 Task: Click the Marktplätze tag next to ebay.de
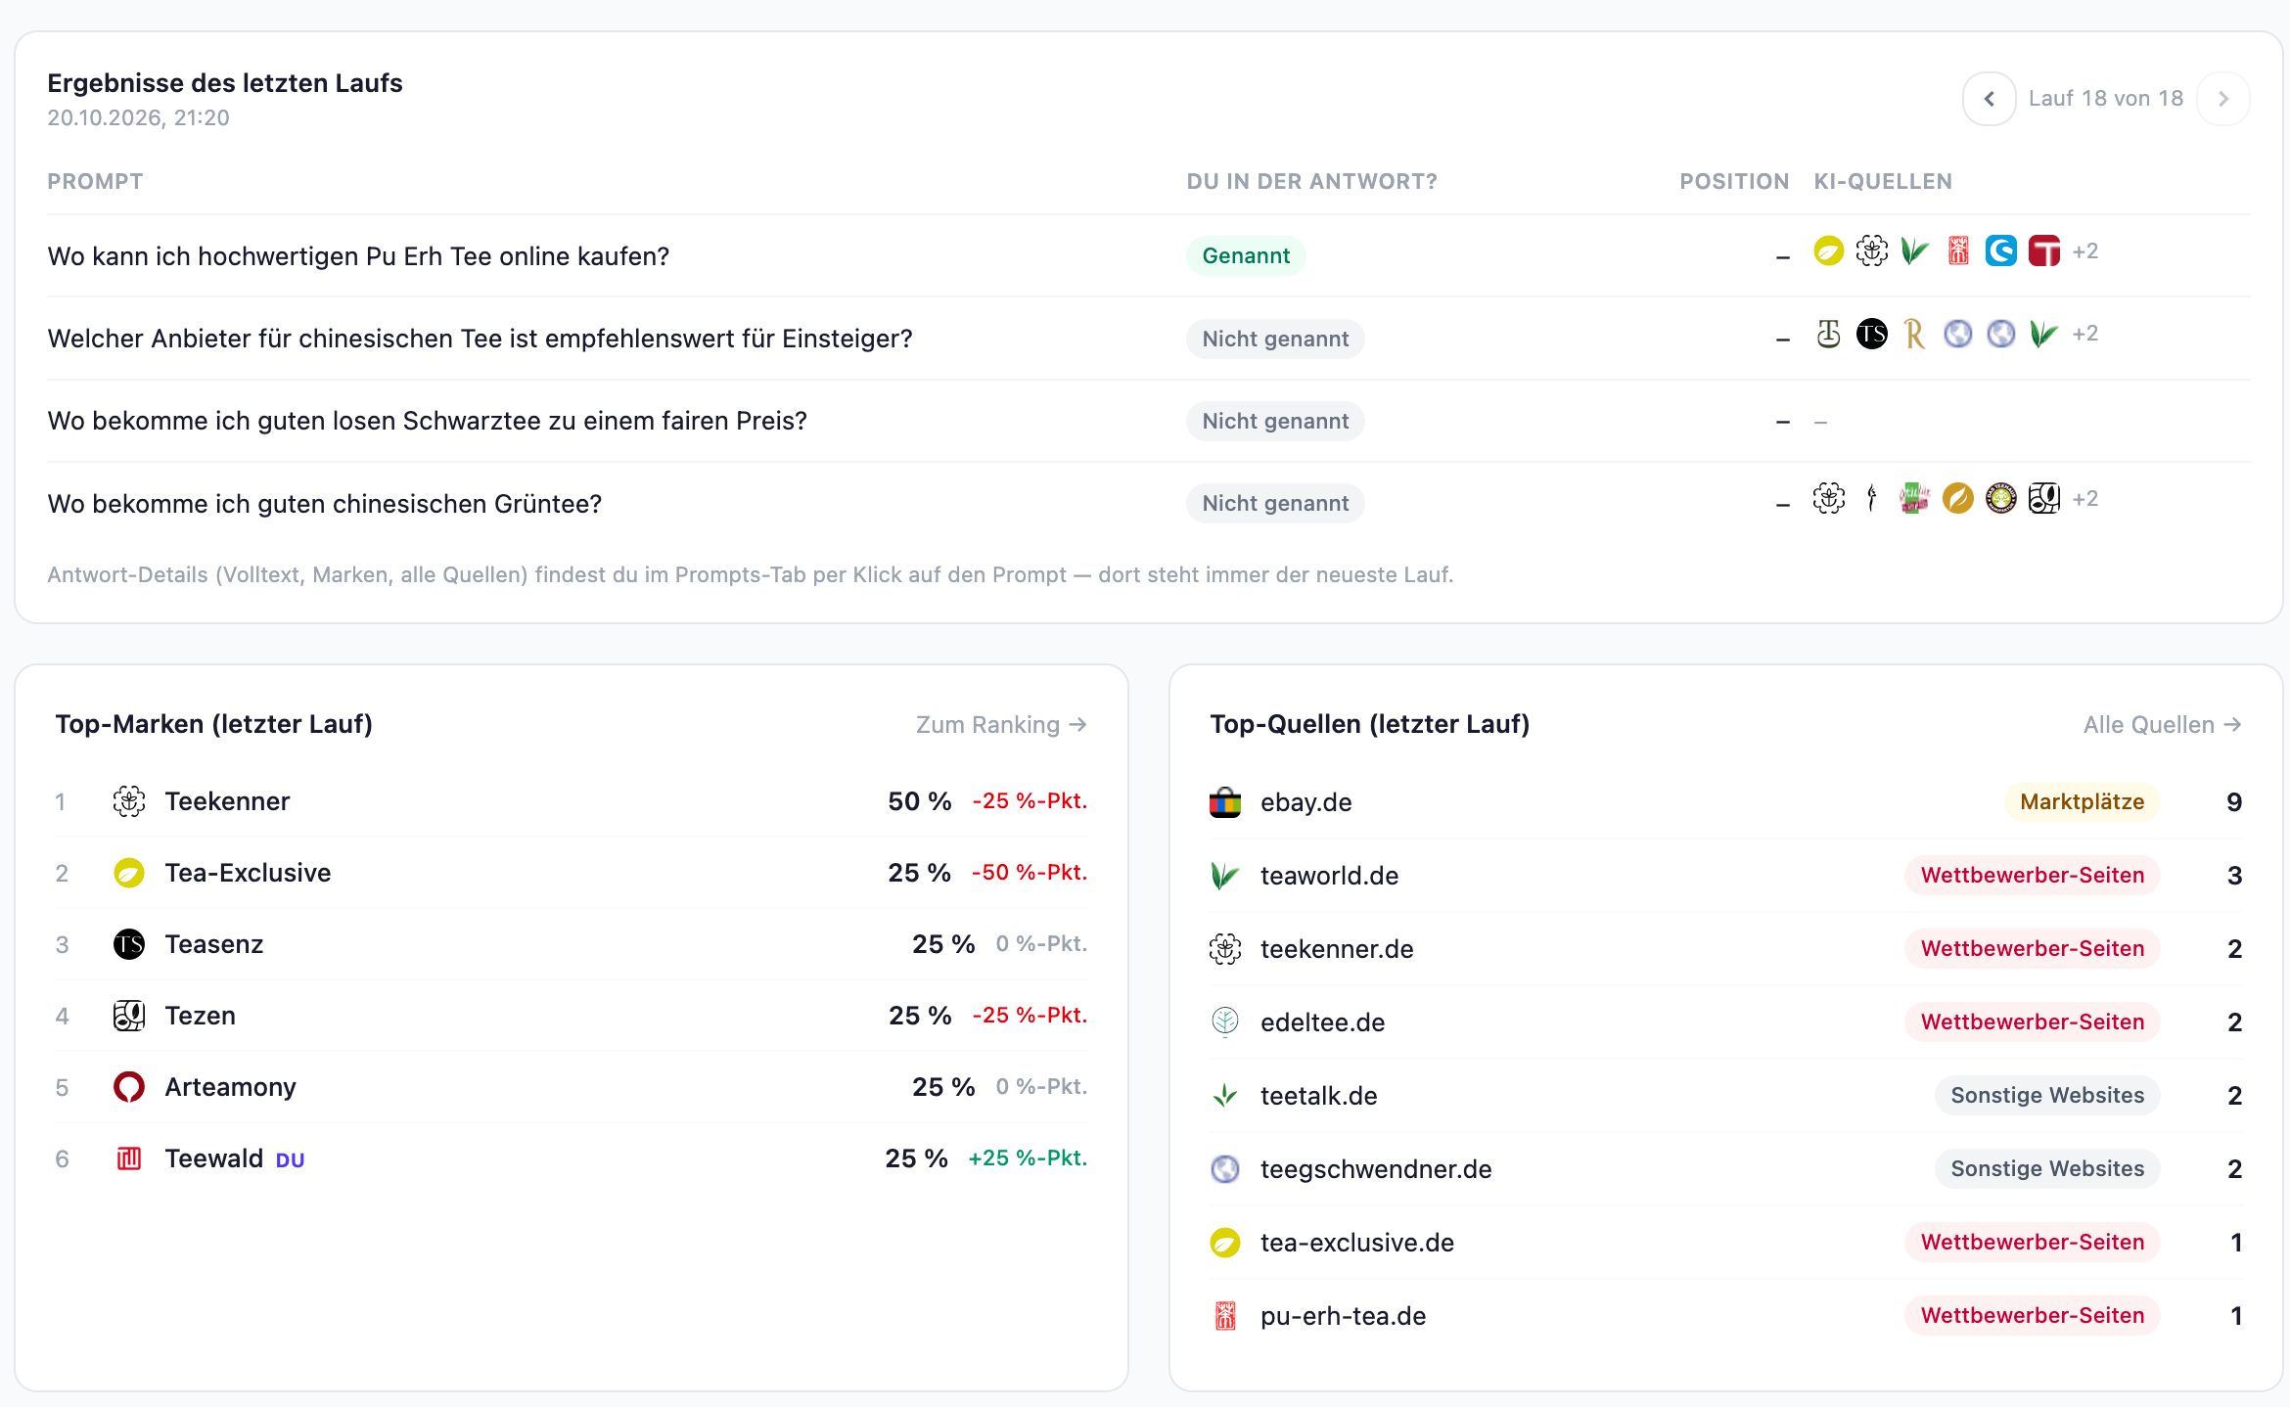point(2082,802)
